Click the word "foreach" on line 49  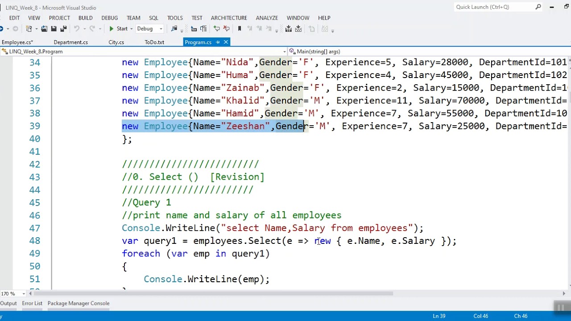click(x=141, y=254)
